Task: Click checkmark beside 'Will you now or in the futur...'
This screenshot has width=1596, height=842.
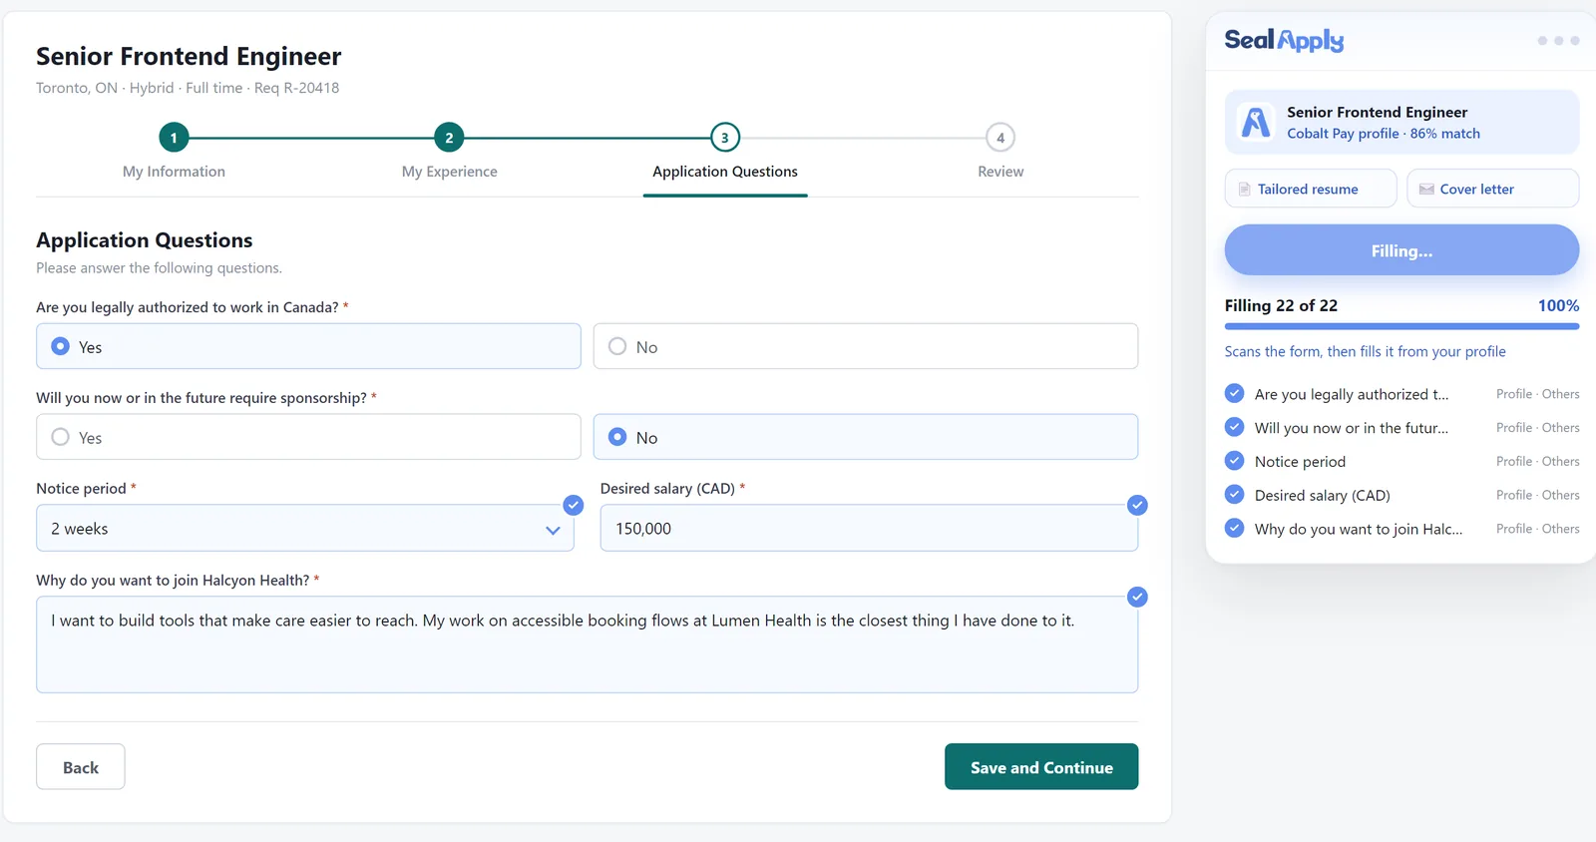Action: pyautogui.click(x=1234, y=427)
